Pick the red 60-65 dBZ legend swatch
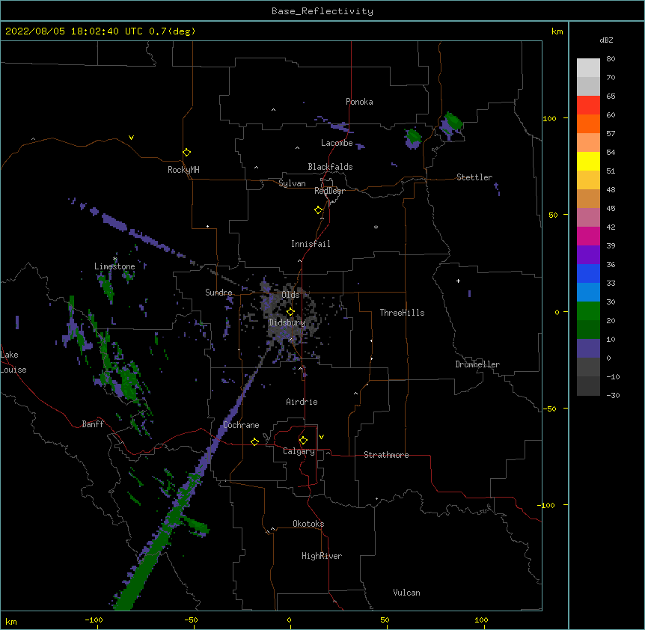This screenshot has height=630, width=645. pos(588,105)
